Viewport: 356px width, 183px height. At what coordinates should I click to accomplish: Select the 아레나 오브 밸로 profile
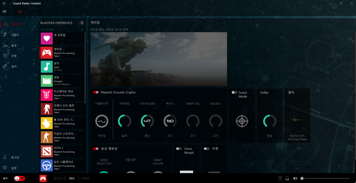coord(62,109)
